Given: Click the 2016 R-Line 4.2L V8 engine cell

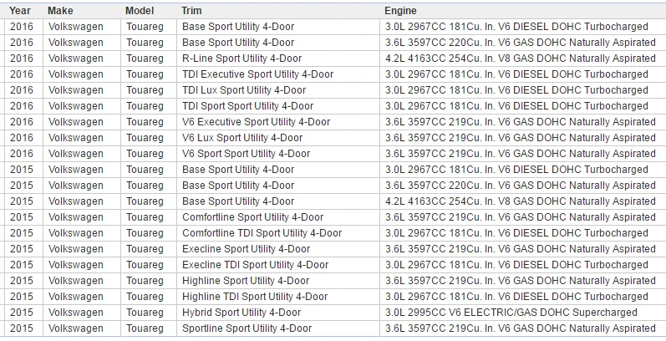Looking at the screenshot, I should pos(523,59).
